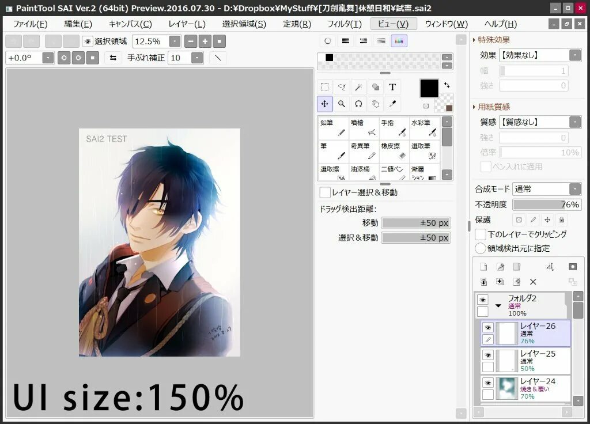The image size is (590, 424).
Task: Open the ビュー(V) menu
Action: pos(393,24)
